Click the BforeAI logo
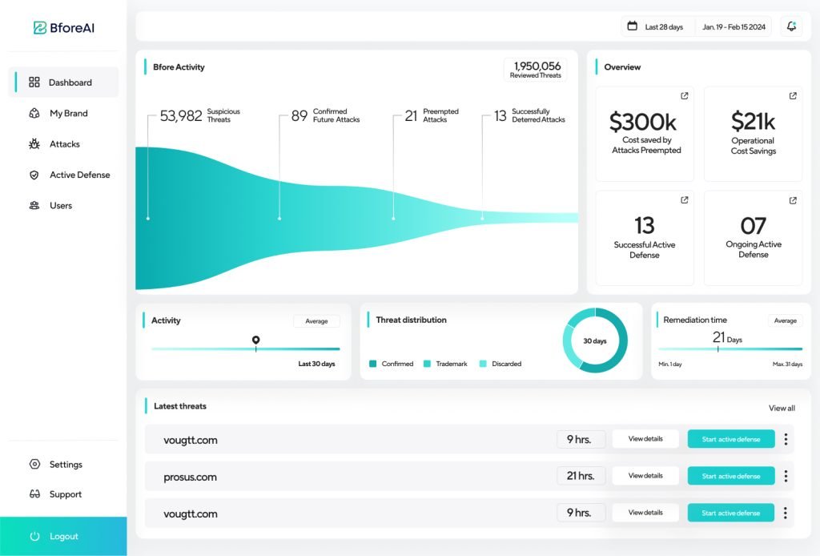The height and width of the screenshot is (556, 820). (x=64, y=28)
